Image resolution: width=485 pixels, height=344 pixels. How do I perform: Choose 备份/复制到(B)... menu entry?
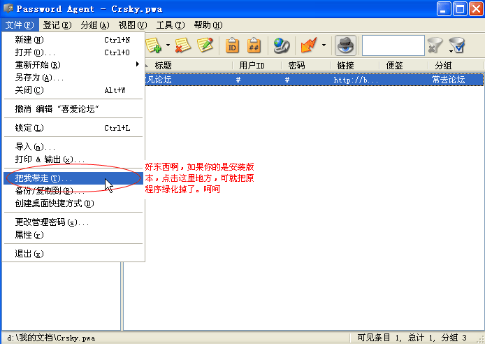(x=73, y=191)
